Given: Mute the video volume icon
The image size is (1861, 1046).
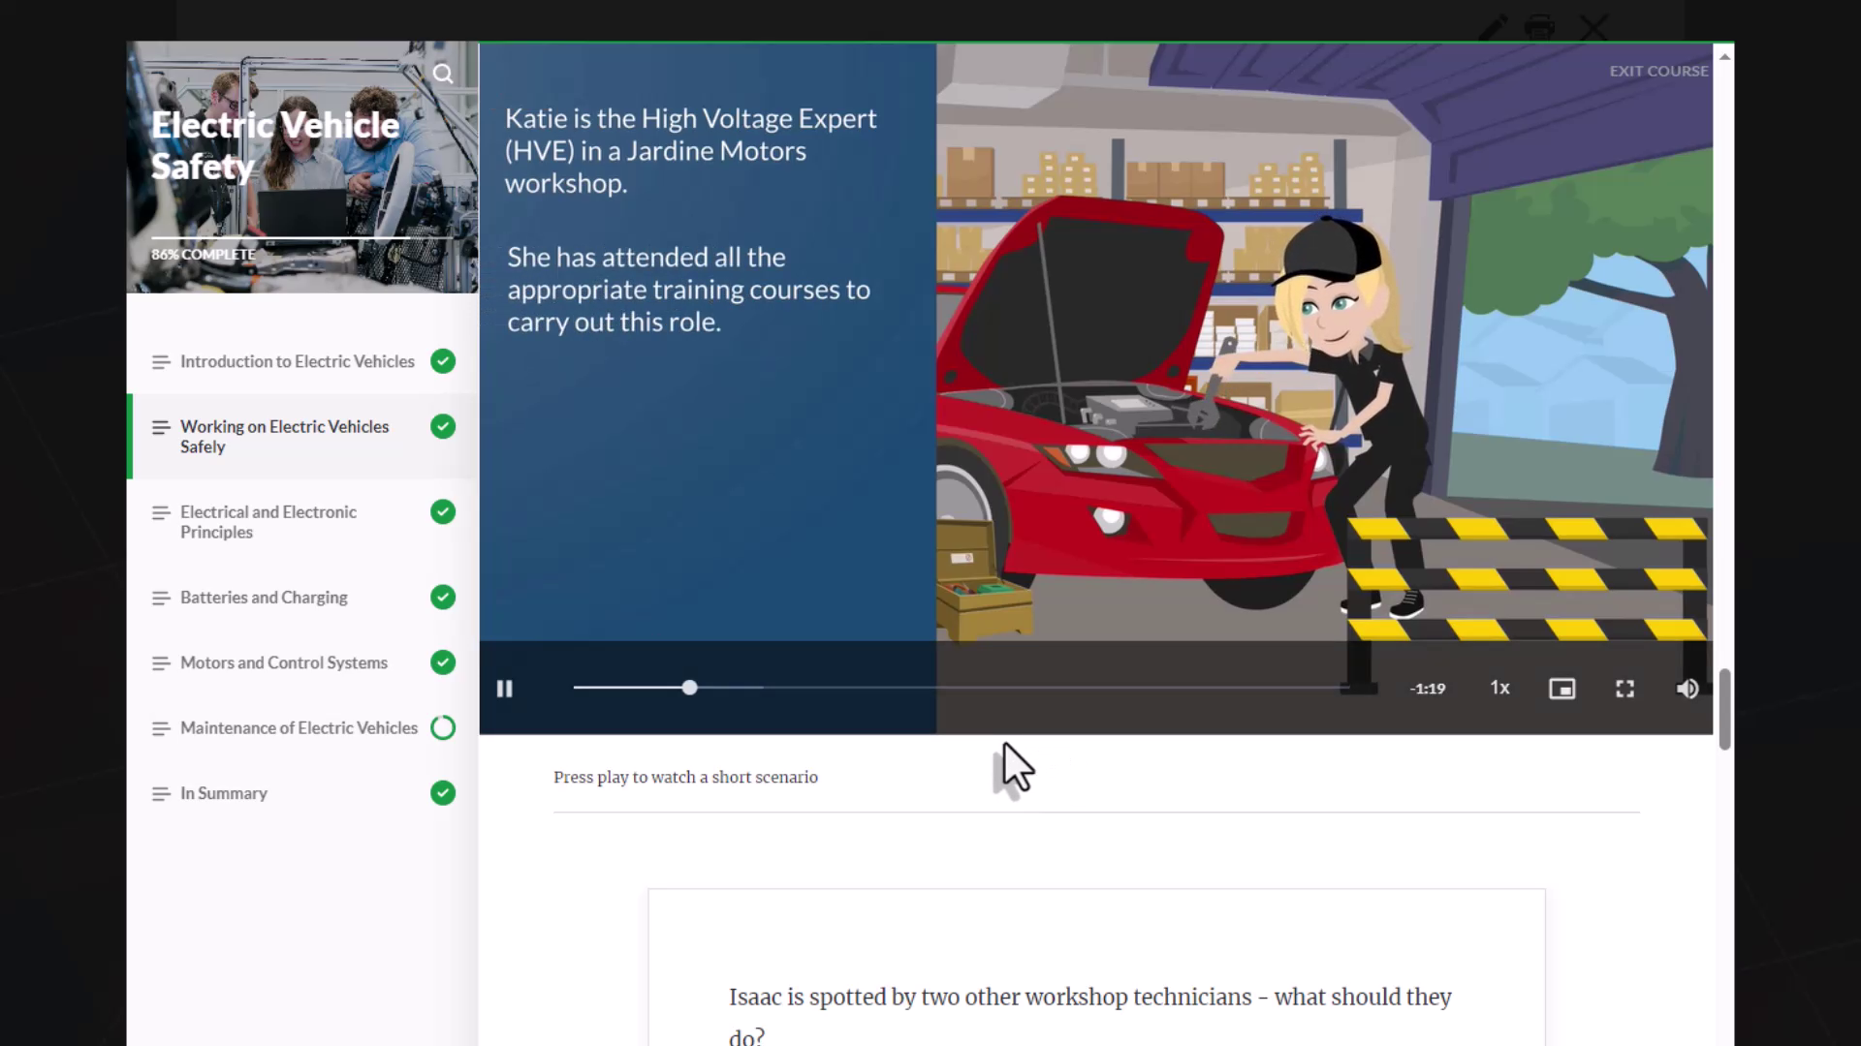Looking at the screenshot, I should [1687, 689].
